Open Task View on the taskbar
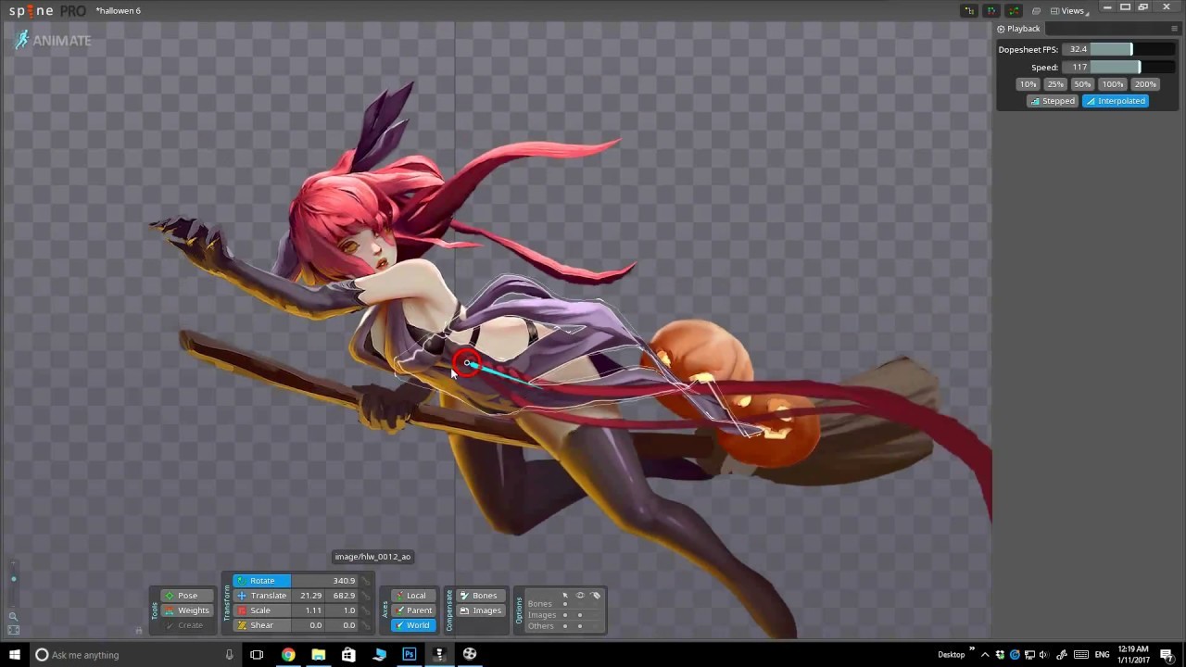This screenshot has height=667, width=1186. [257, 655]
